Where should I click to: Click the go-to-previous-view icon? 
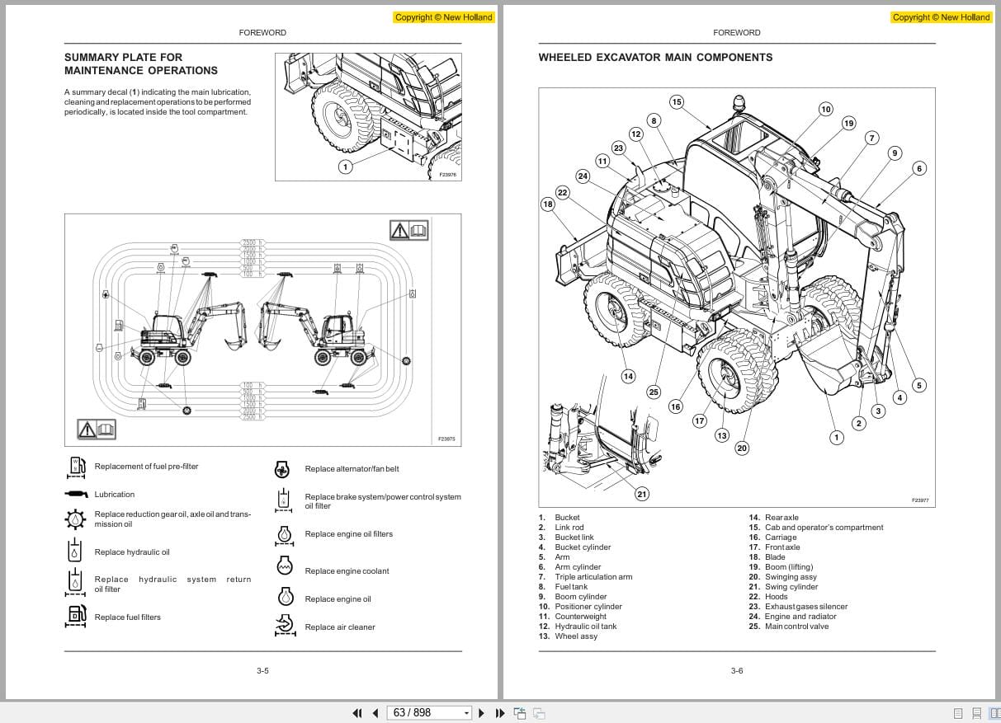point(520,713)
